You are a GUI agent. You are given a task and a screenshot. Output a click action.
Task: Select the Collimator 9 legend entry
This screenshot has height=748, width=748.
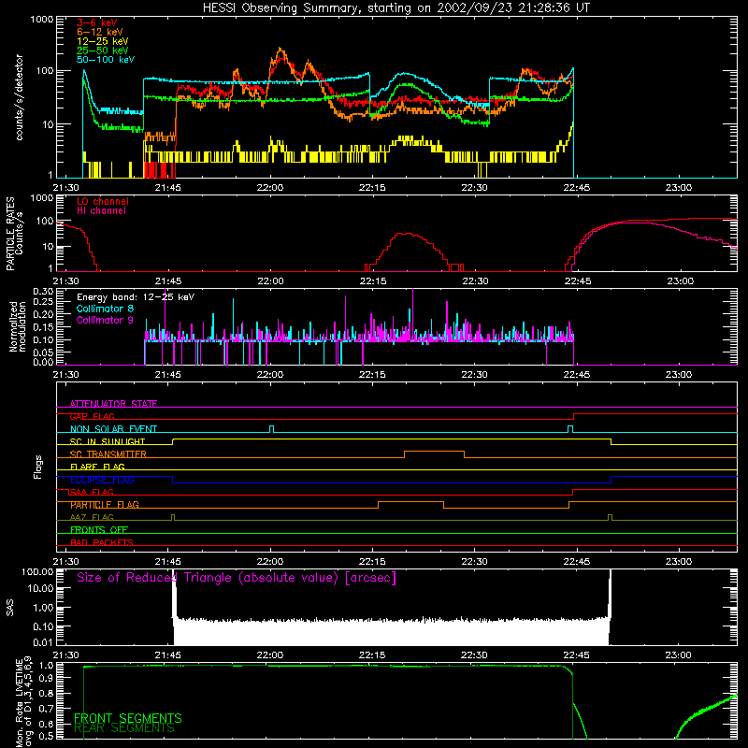click(105, 320)
